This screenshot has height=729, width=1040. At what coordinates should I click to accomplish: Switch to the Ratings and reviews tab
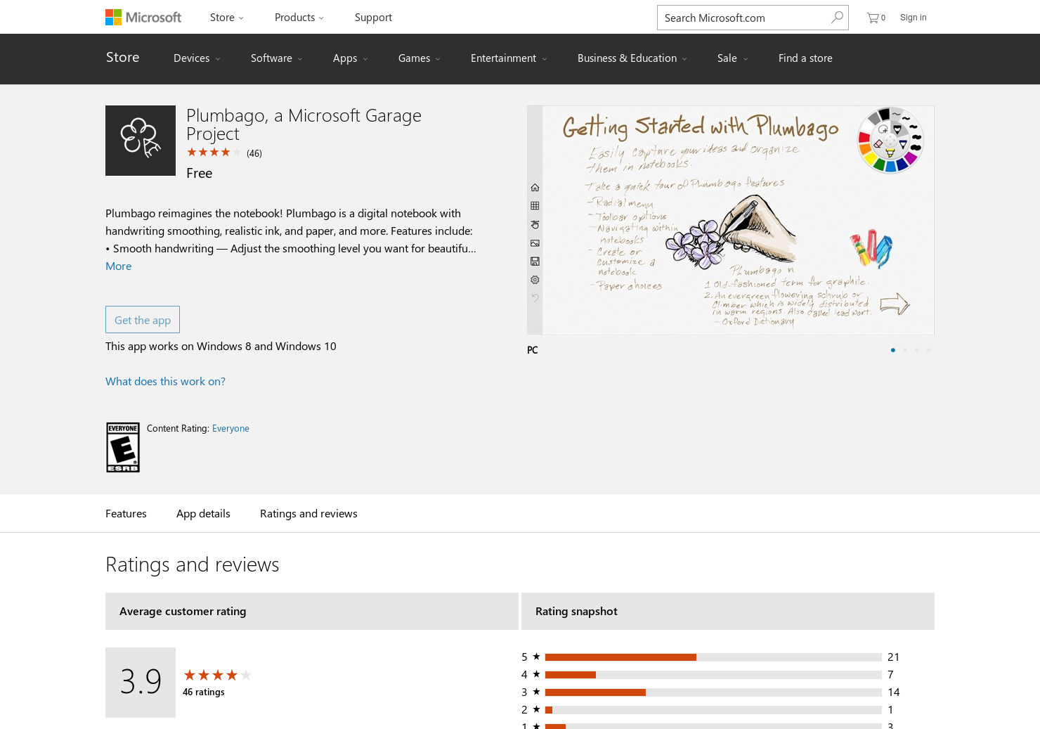[x=308, y=514]
